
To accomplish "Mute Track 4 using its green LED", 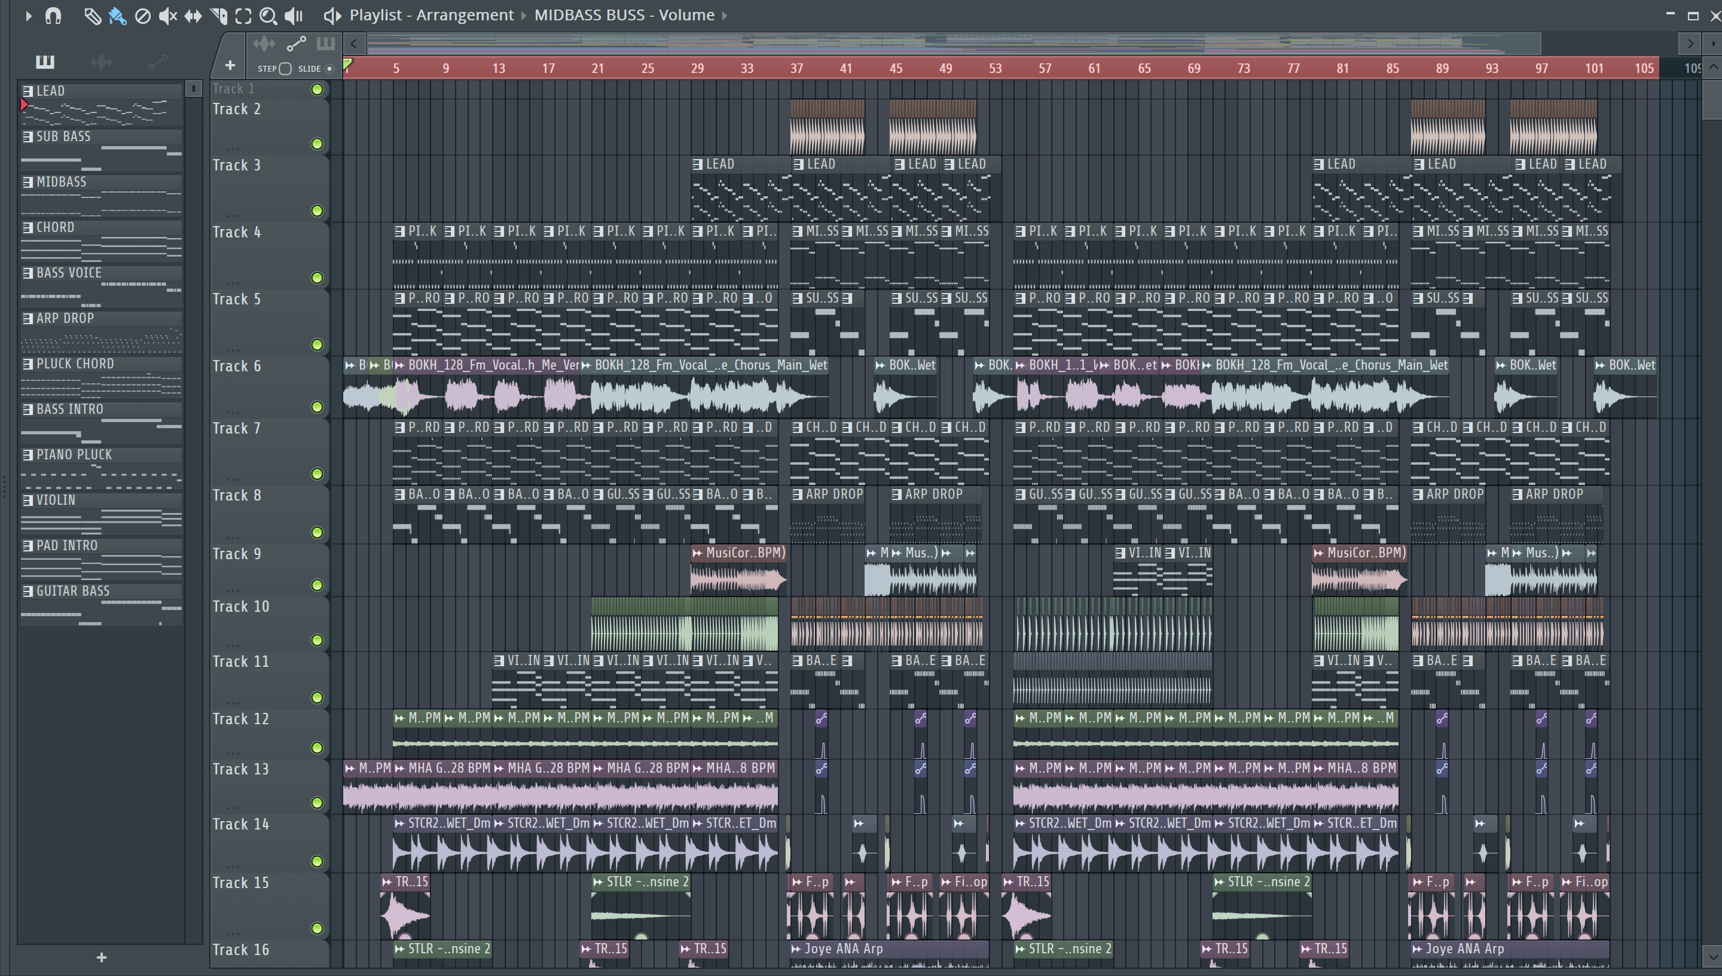I will [x=317, y=277].
